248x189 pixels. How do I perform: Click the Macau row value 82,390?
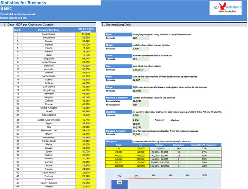point(86,41)
